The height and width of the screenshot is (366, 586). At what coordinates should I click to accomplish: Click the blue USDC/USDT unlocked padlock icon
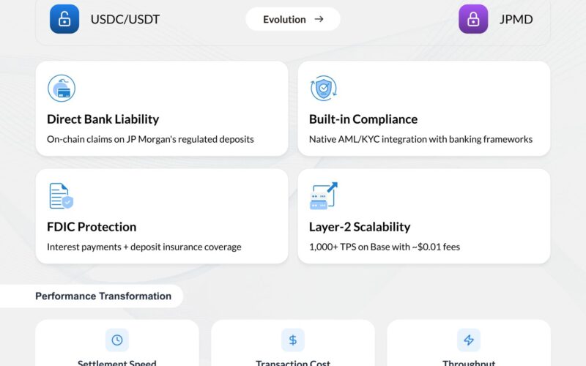point(64,19)
